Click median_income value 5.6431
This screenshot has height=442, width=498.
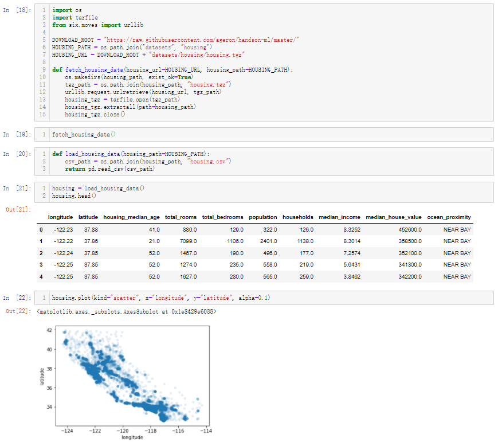coord(352,265)
